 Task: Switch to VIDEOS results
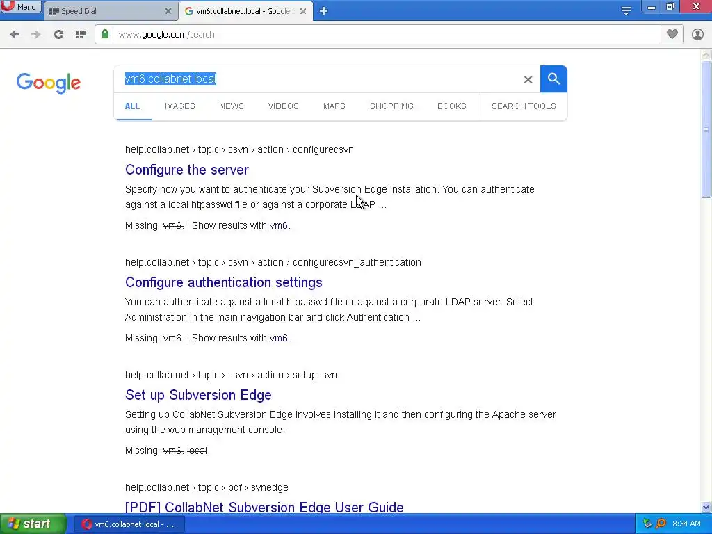coord(284,106)
